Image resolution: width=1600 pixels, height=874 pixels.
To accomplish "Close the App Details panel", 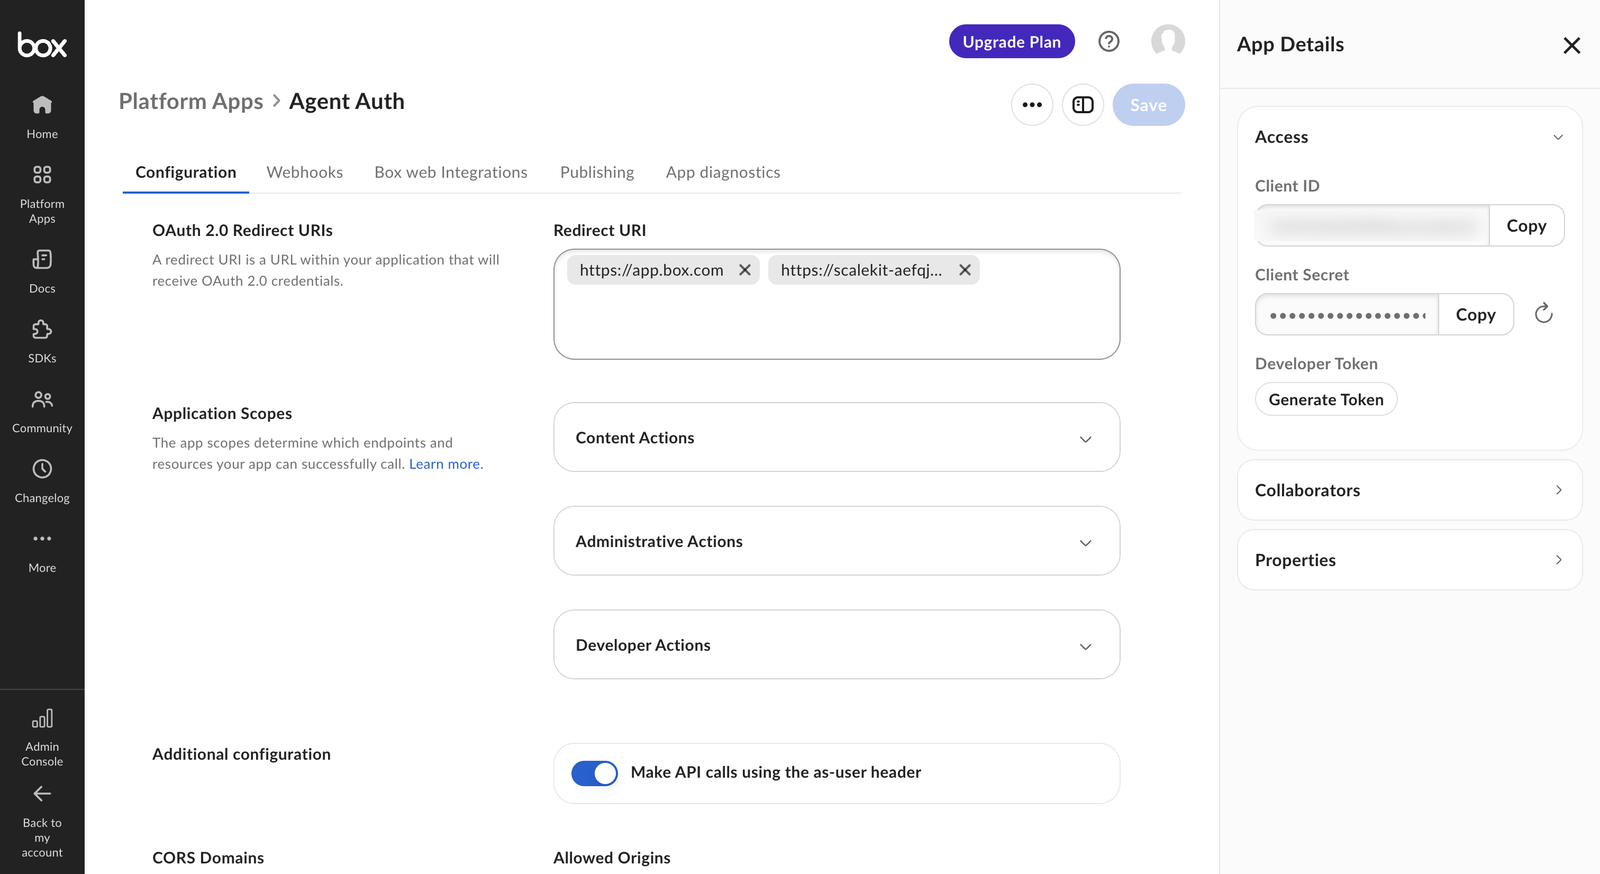I will (1571, 45).
